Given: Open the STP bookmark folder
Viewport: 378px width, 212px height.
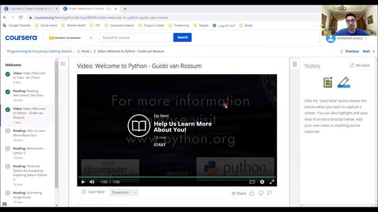Looking at the screenshot, I should coord(95,25).
